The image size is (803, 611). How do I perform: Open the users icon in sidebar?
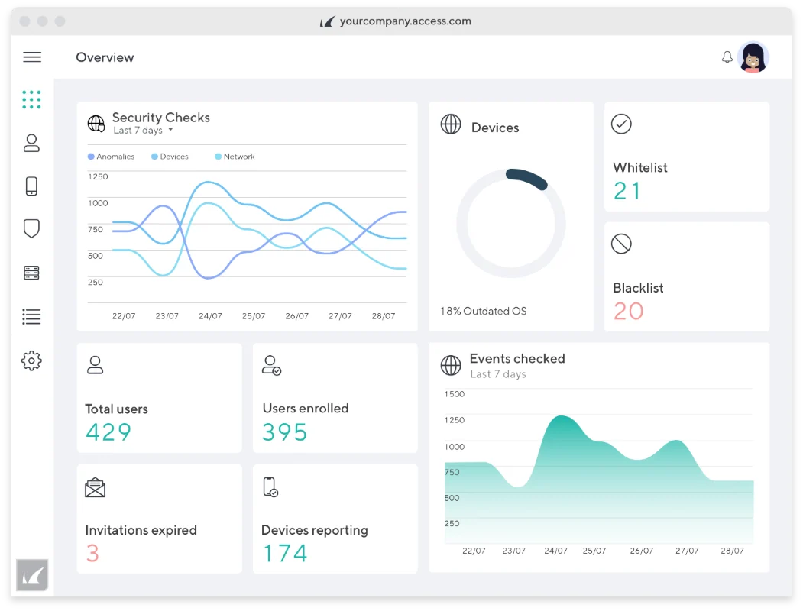[x=31, y=143]
